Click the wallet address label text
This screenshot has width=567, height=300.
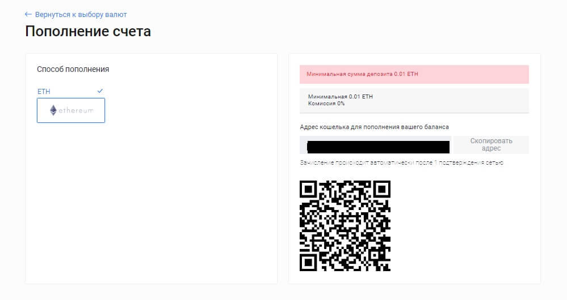coord(374,127)
